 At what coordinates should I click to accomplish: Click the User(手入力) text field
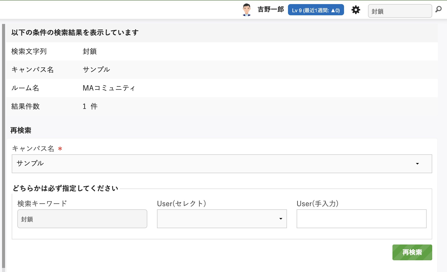click(x=361, y=219)
